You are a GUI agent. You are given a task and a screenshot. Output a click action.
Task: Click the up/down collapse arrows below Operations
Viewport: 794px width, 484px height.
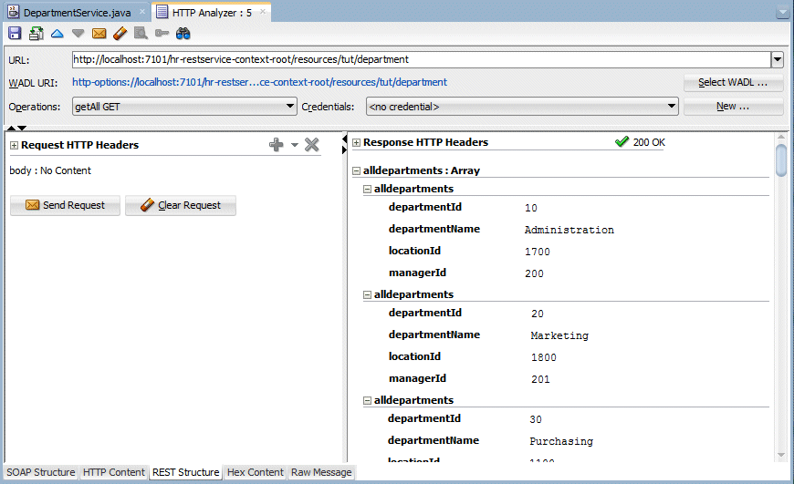tap(16, 128)
